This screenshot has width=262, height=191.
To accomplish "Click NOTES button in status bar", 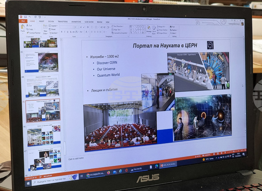I will point(198,156).
